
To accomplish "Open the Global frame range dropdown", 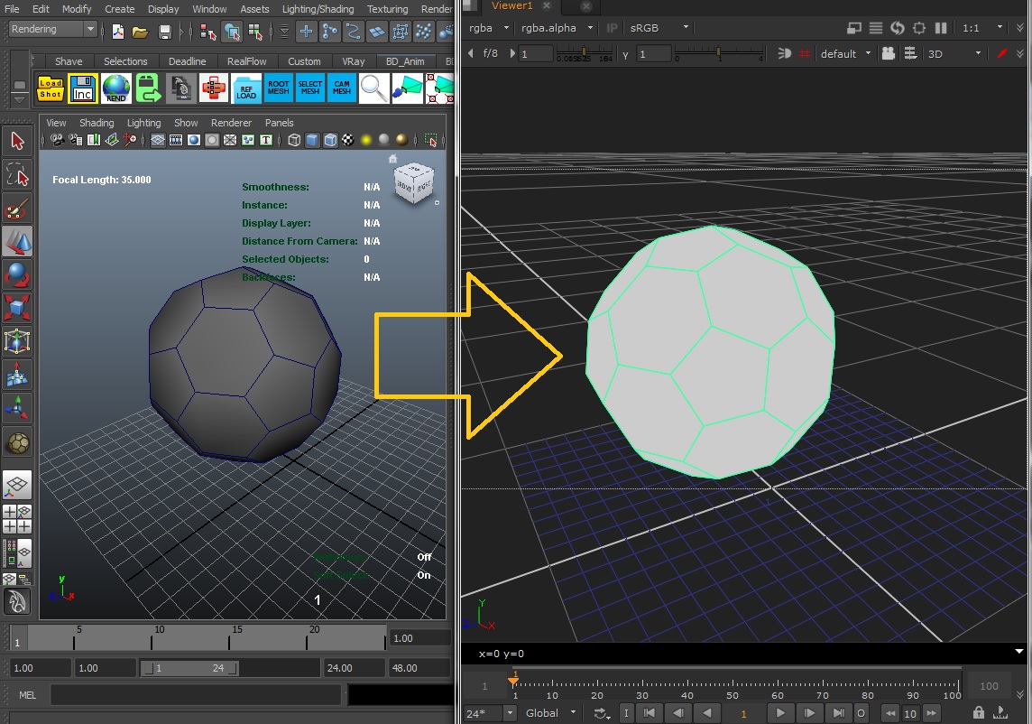I will [x=550, y=713].
